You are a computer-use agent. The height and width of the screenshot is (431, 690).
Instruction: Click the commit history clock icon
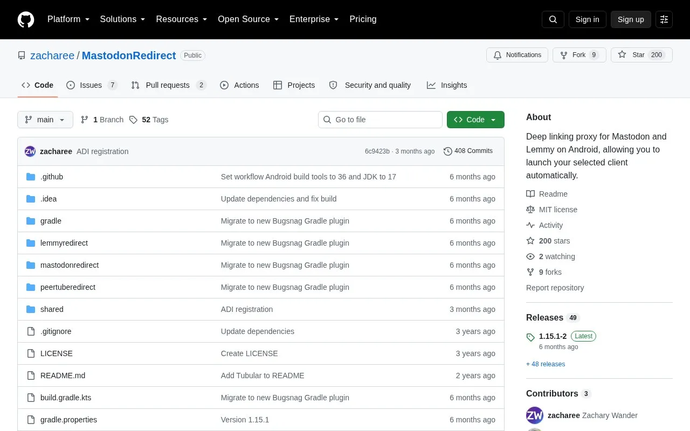pyautogui.click(x=447, y=151)
